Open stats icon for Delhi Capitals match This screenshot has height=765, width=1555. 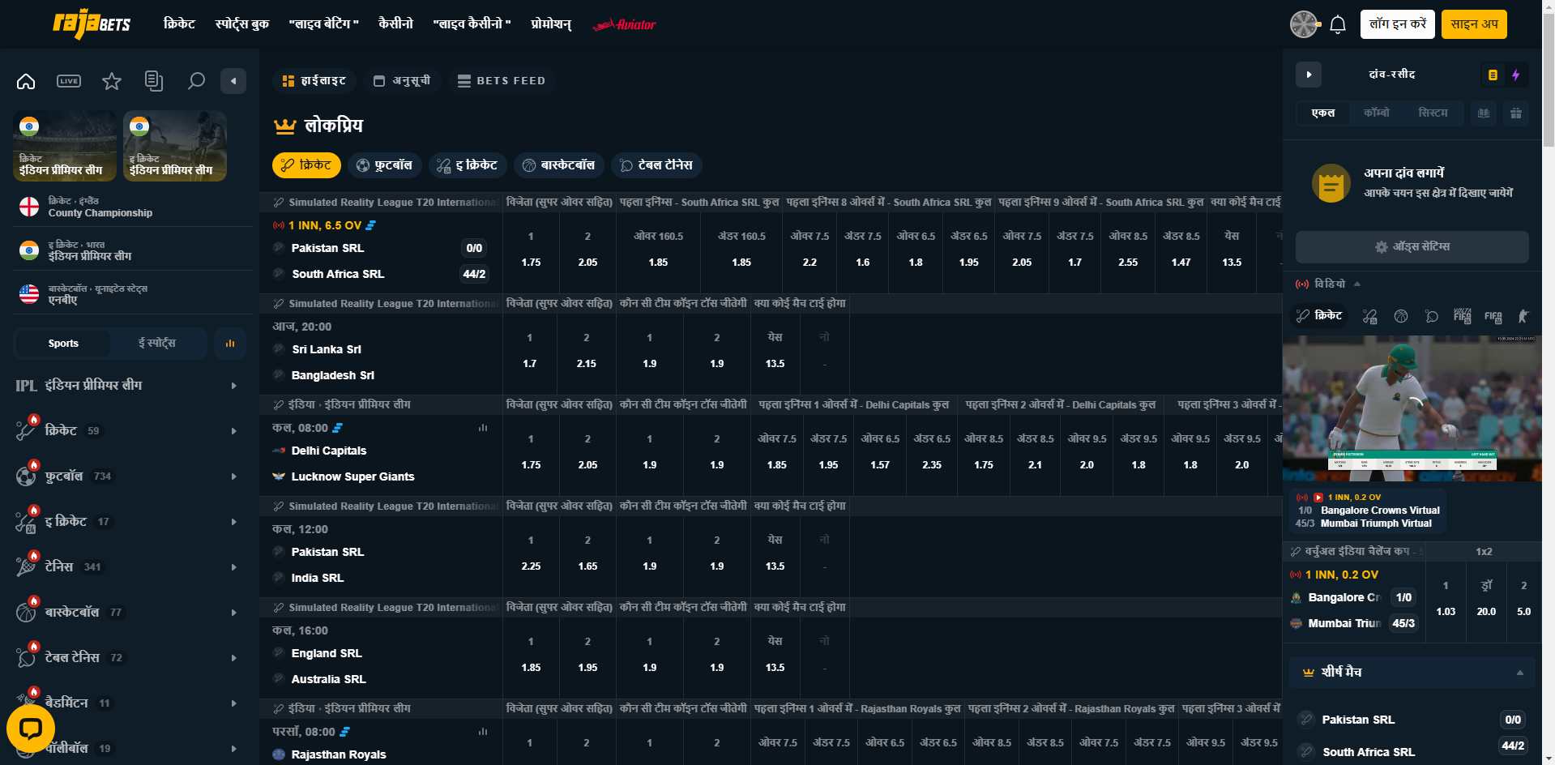click(x=483, y=428)
